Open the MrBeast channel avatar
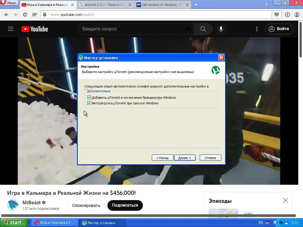 click(13, 205)
